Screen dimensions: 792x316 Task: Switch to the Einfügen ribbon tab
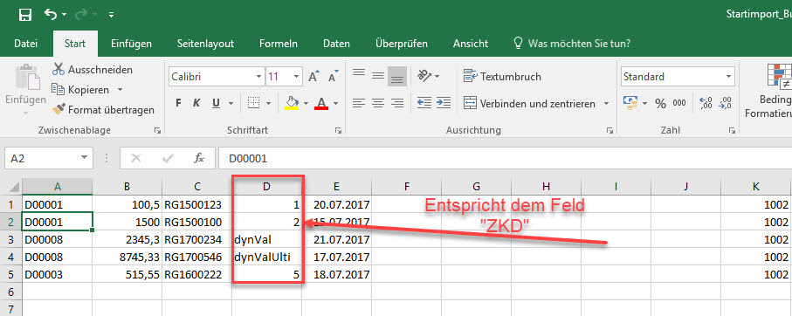(131, 44)
